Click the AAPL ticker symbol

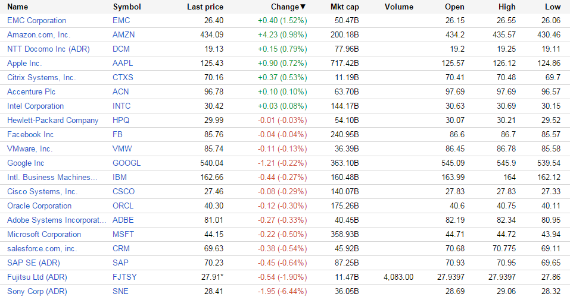(x=122, y=64)
